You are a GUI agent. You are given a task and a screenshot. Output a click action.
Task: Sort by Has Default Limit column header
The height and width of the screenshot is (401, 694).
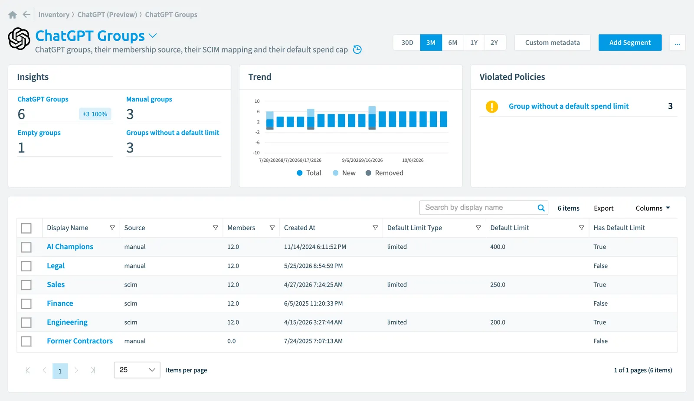619,228
